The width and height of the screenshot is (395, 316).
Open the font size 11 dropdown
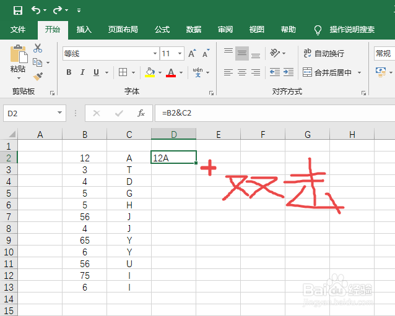[180, 53]
